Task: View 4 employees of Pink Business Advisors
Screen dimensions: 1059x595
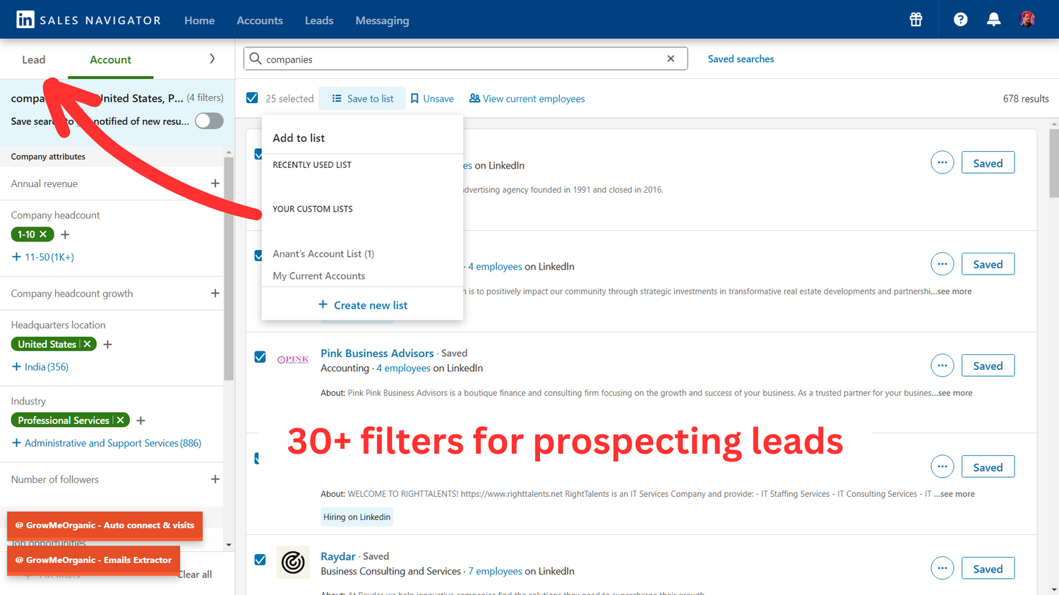Action: click(403, 368)
